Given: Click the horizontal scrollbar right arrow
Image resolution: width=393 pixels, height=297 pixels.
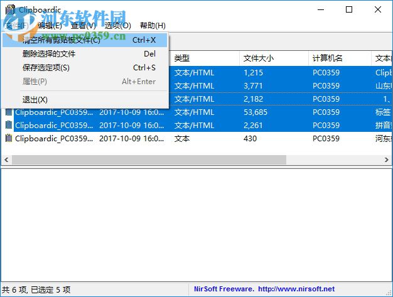Looking at the screenshot, I should click(x=387, y=159).
